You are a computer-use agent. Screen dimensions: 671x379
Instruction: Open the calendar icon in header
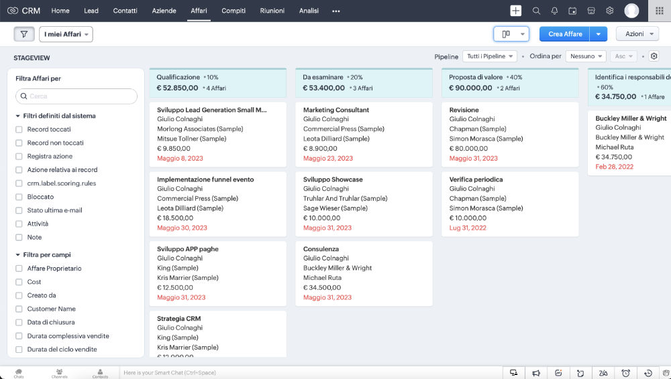[x=572, y=11]
